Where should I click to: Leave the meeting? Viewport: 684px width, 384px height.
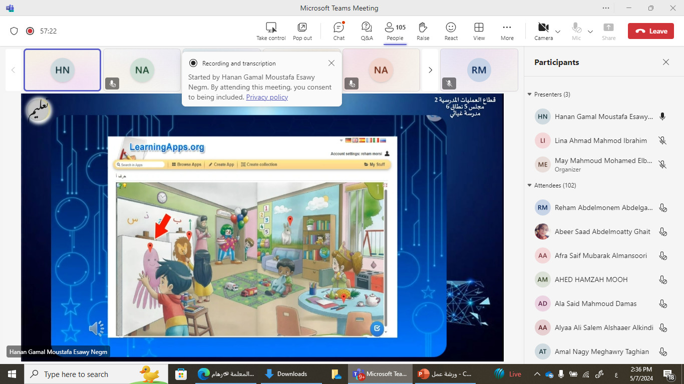click(651, 31)
